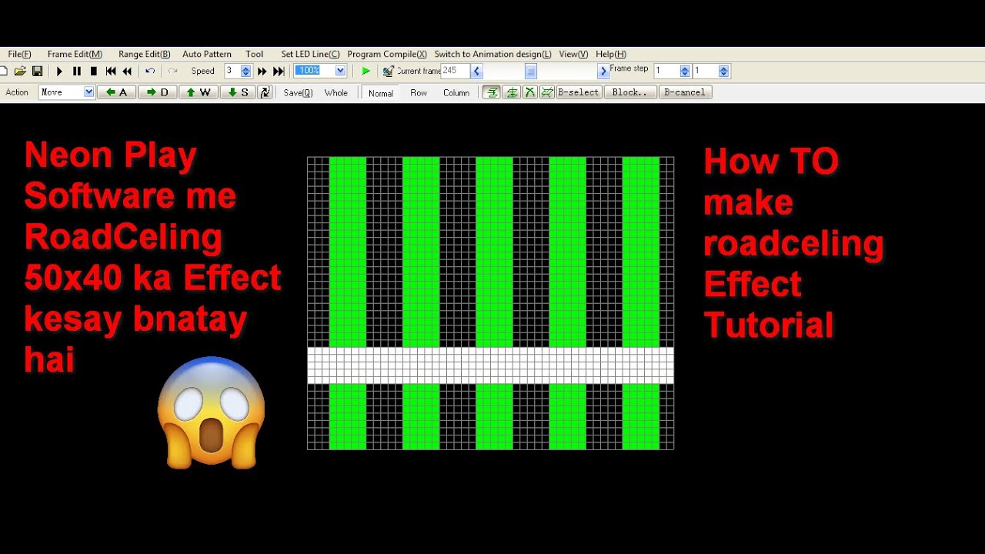Image resolution: width=985 pixels, height=554 pixels.
Task: Move up with the W arrow button
Action: (199, 92)
